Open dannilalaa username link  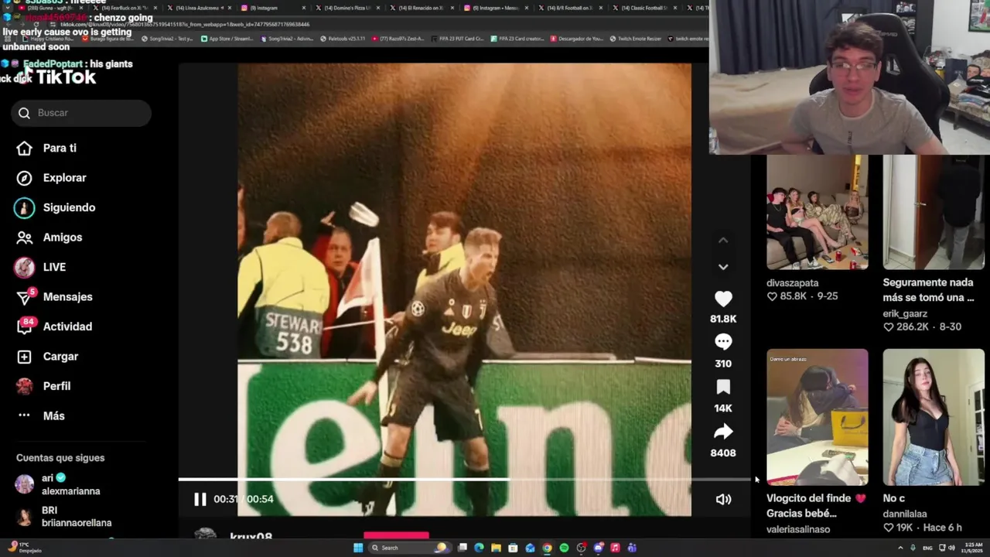click(905, 514)
